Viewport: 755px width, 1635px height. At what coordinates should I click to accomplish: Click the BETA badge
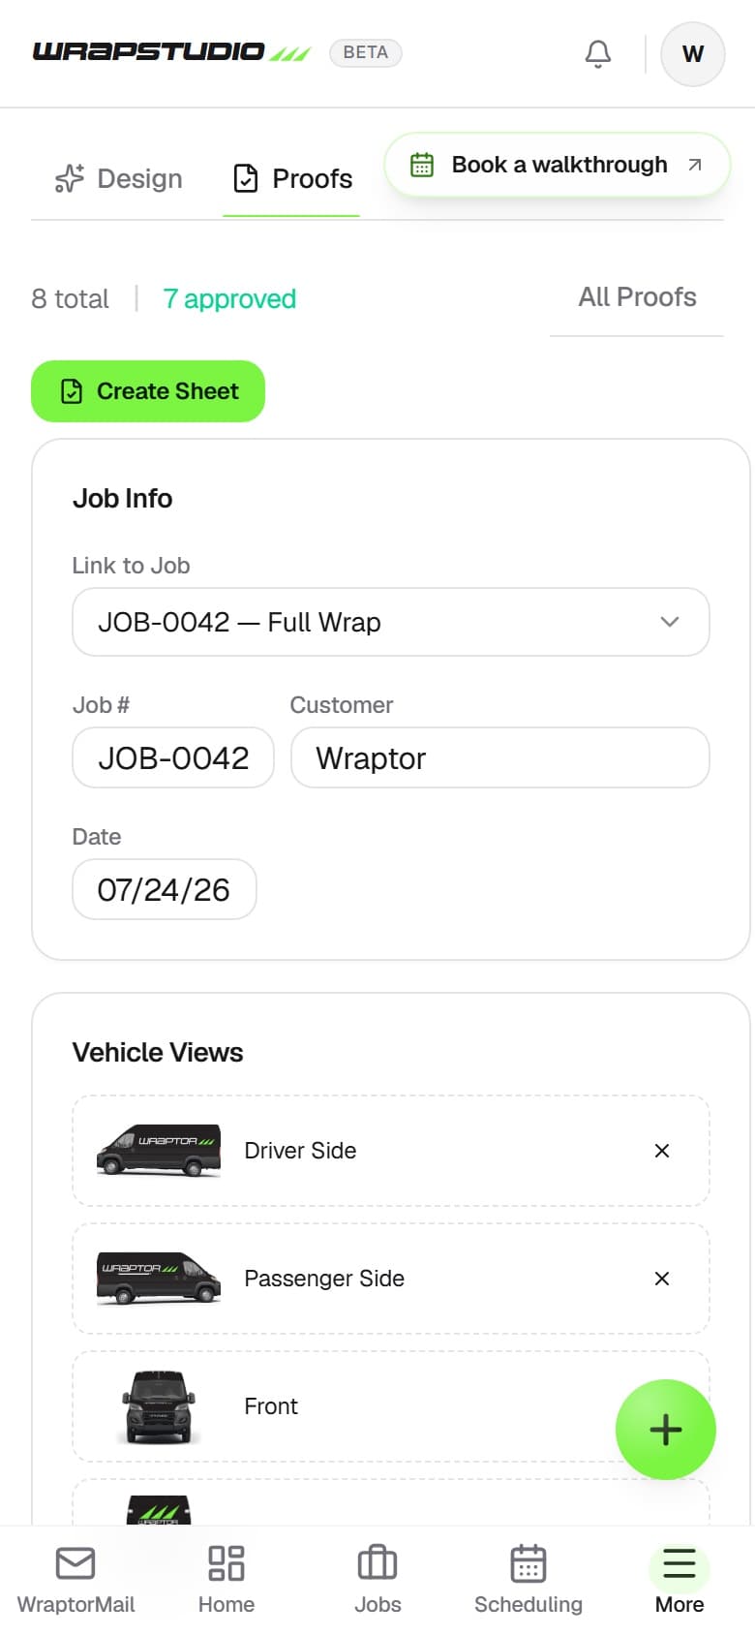coord(366,52)
